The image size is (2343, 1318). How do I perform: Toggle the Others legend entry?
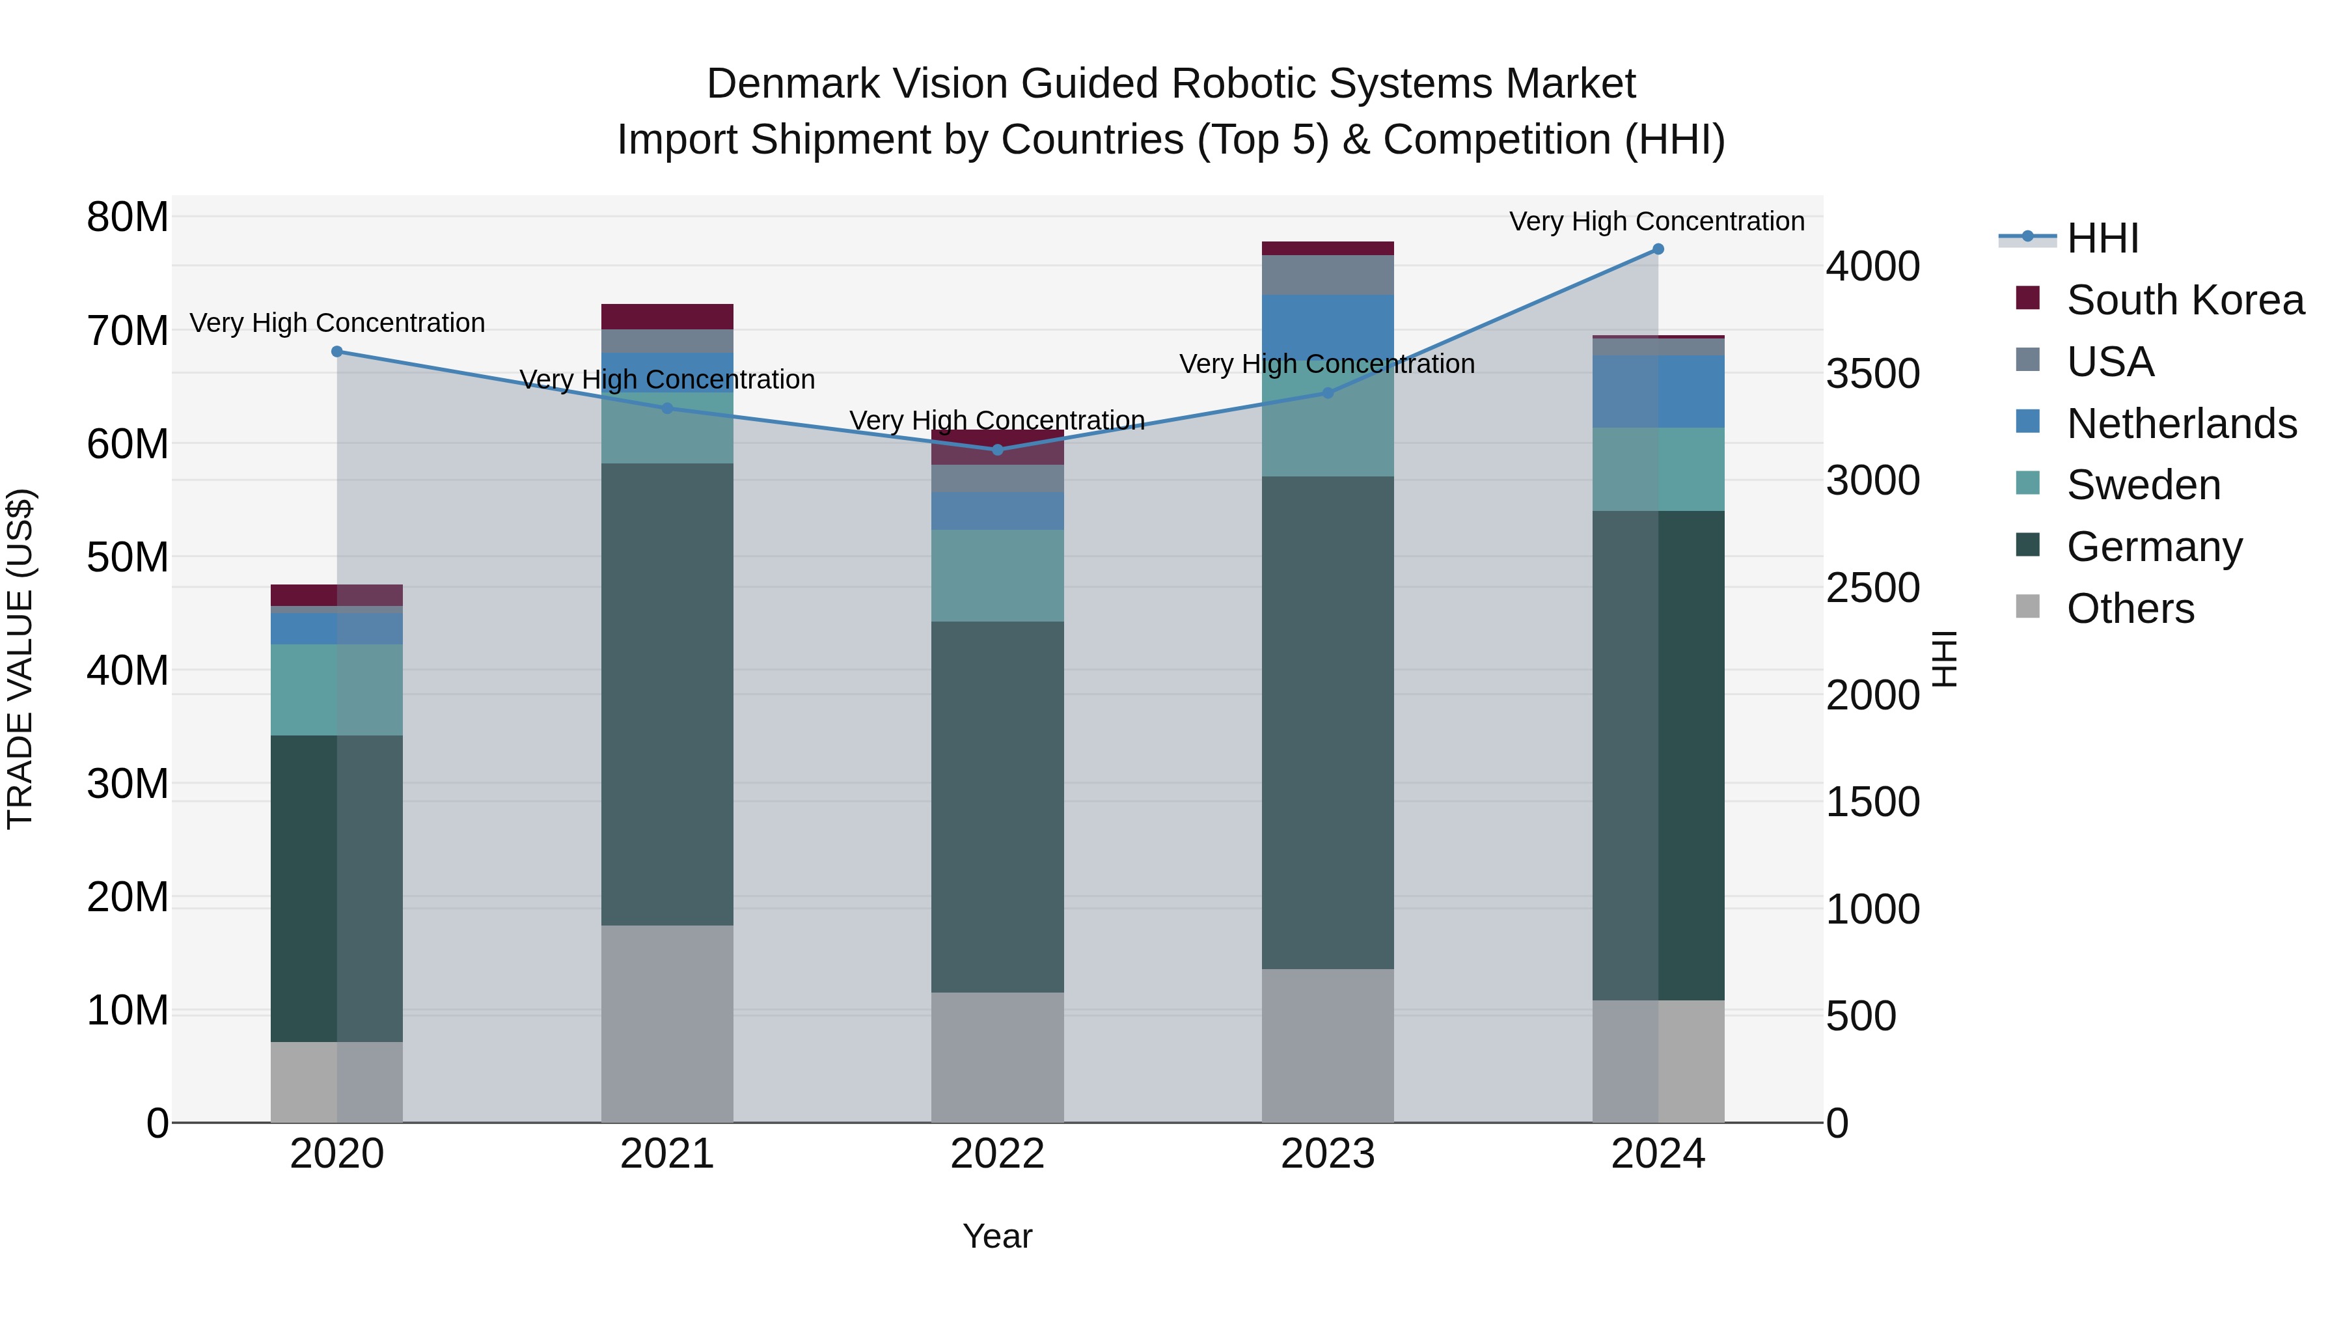[x=2105, y=609]
